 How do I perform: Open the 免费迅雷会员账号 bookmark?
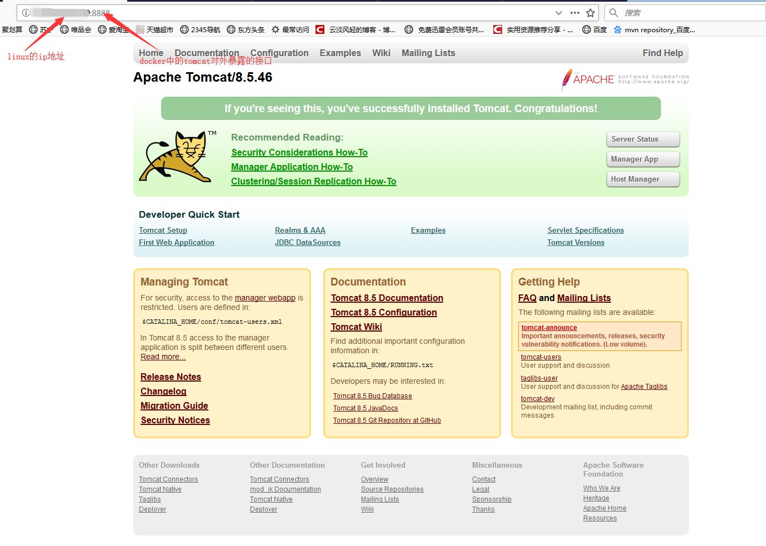[x=444, y=30]
